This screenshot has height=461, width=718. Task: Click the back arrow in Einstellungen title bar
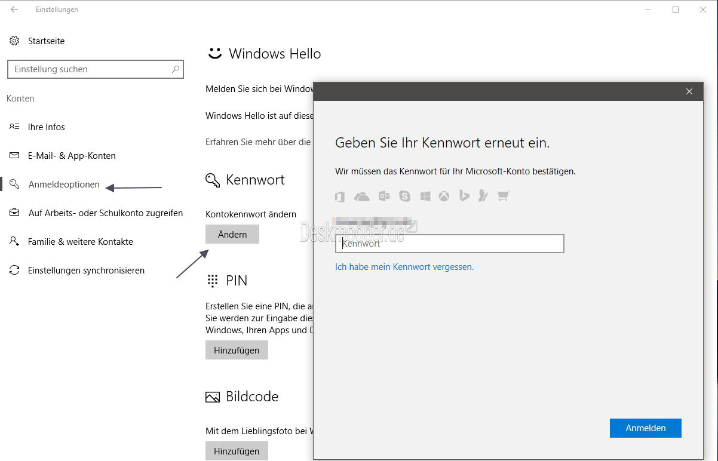14,10
